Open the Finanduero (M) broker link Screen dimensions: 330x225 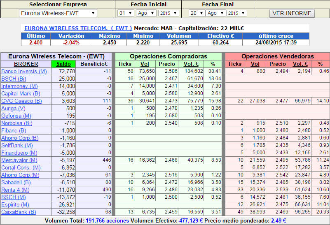tap(19, 153)
